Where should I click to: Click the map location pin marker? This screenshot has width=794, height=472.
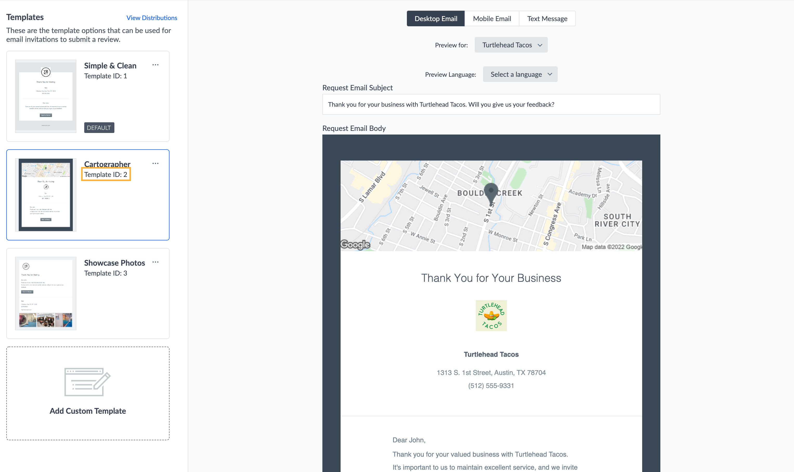click(x=491, y=194)
